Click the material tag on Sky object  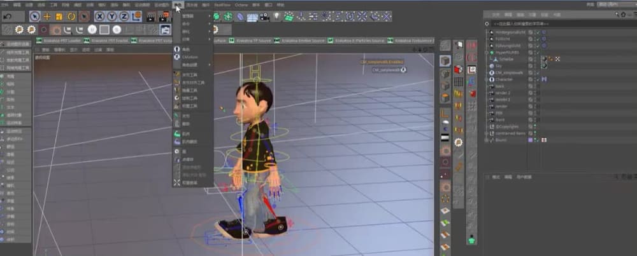(544, 65)
